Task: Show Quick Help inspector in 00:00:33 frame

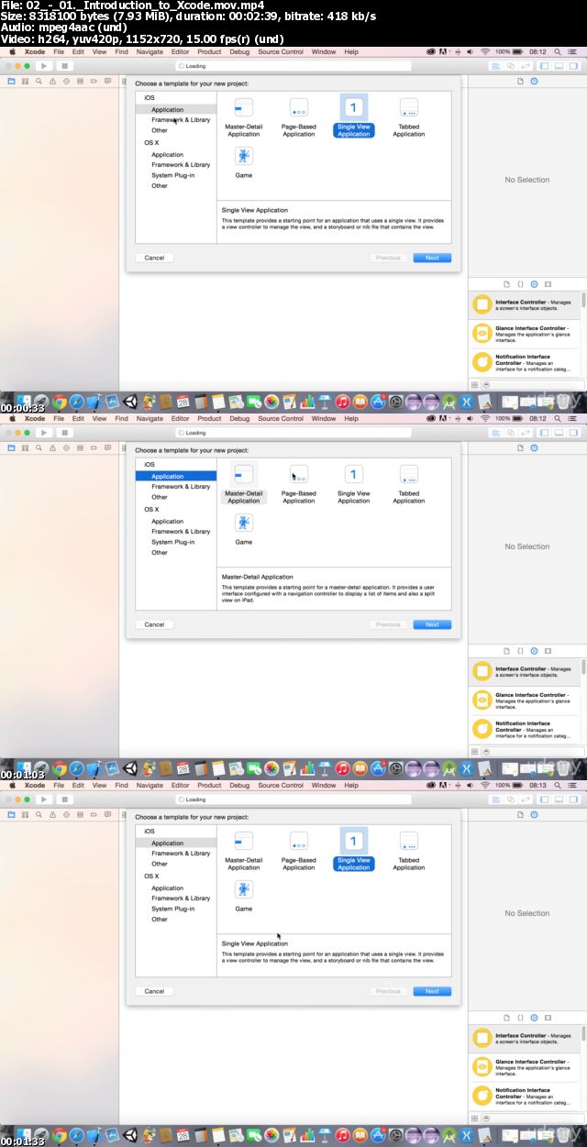Action: pyautogui.click(x=534, y=81)
